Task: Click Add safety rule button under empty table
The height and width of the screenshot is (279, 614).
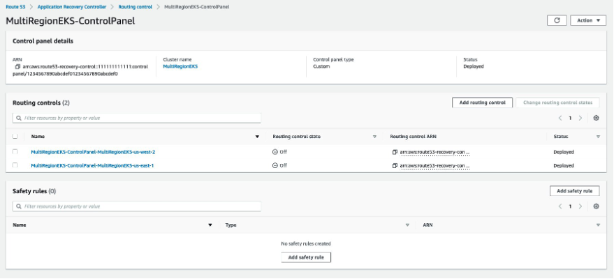Action: (306, 257)
